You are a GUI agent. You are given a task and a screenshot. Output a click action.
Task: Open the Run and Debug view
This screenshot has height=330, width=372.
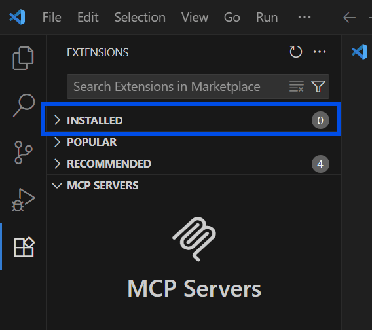pyautogui.click(x=24, y=200)
